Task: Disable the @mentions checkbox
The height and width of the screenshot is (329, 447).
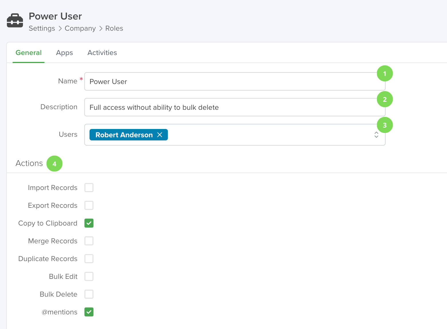Action: (89, 312)
